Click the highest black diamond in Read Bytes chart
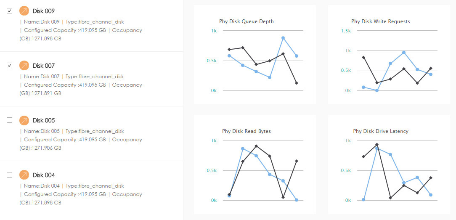This screenshot has width=456, height=220. pyautogui.click(x=256, y=146)
